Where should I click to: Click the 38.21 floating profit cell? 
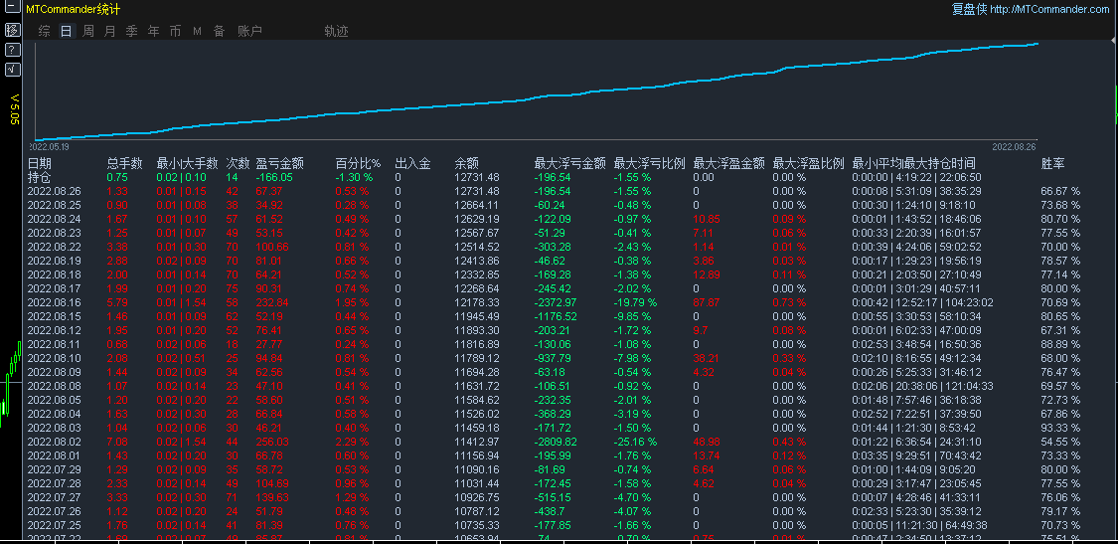706,358
